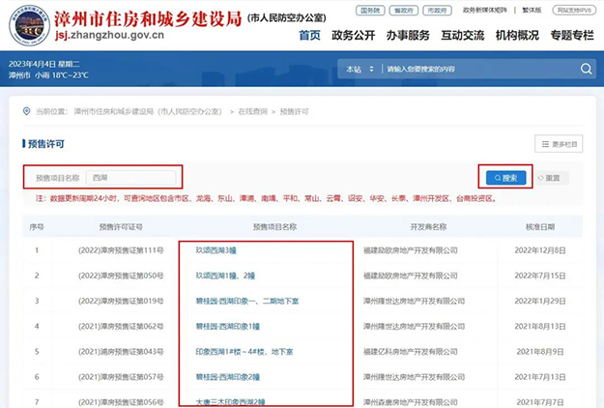Click approval date 2021年8月9日
604x408 pixels.
coord(540,352)
